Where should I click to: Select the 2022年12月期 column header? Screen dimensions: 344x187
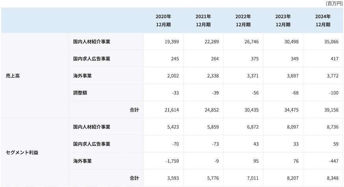click(243, 20)
